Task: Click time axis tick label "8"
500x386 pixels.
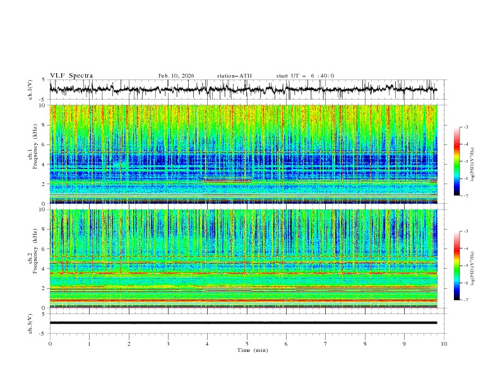Action: pos(365,344)
